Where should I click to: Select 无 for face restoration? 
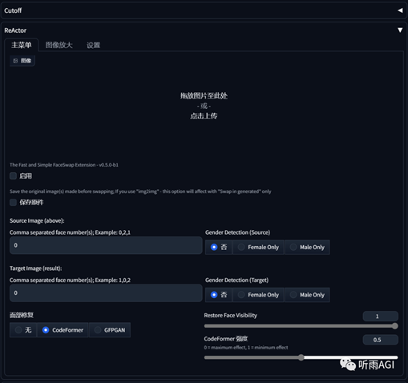23,330
